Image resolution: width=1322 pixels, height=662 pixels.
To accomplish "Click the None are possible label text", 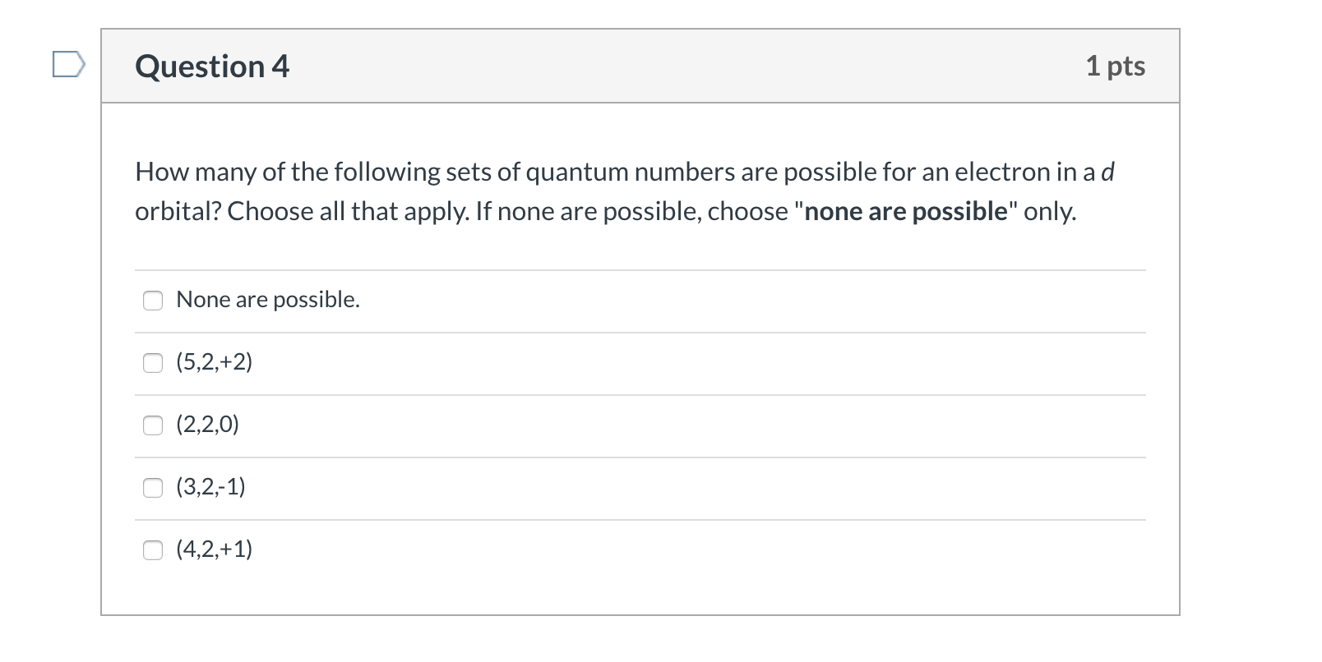I will [267, 299].
